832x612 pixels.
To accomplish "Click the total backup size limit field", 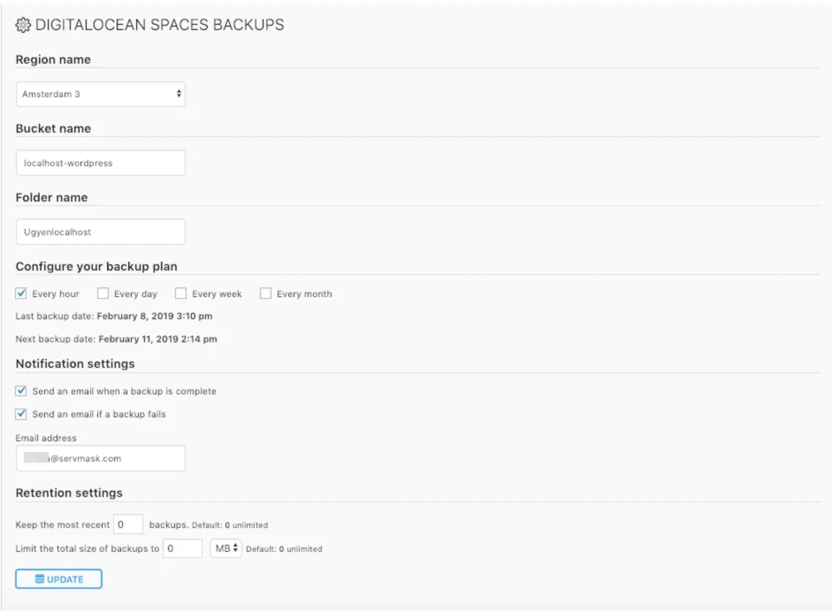I will click(x=183, y=548).
